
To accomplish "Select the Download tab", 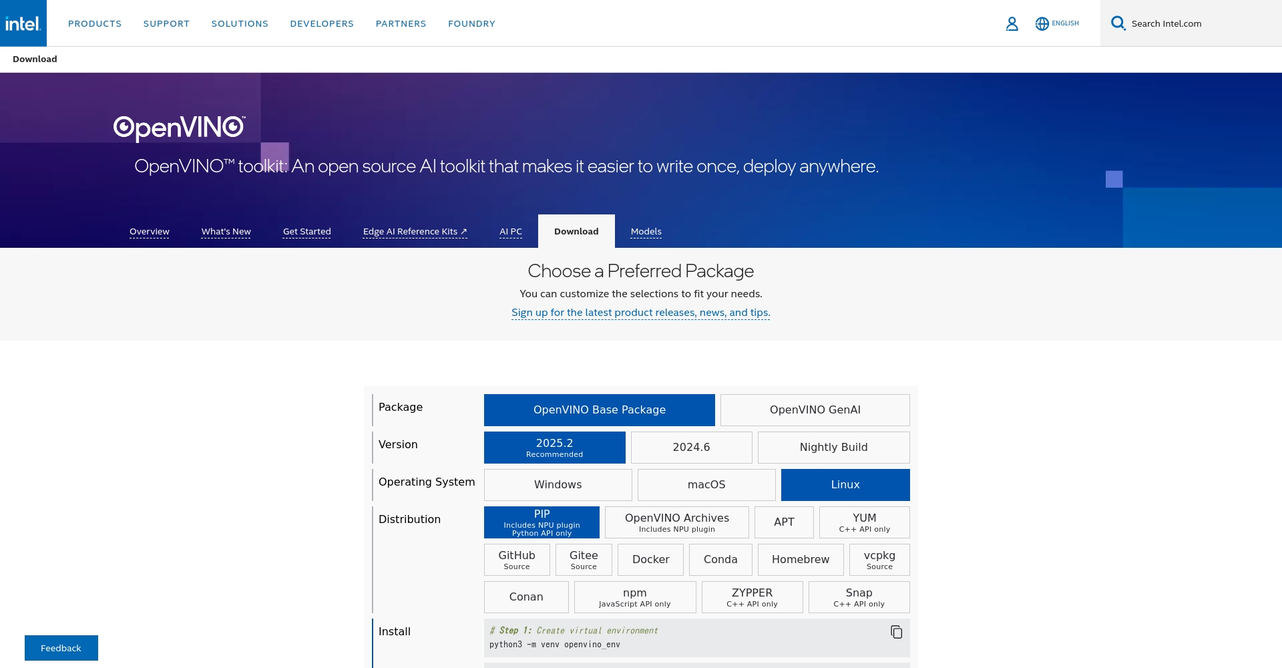I will 576,231.
